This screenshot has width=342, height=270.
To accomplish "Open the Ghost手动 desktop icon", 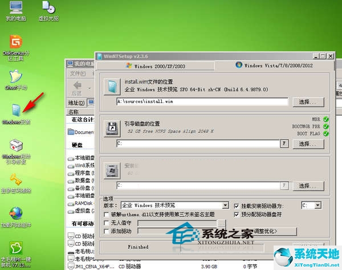I will pyautogui.click(x=16, y=80).
